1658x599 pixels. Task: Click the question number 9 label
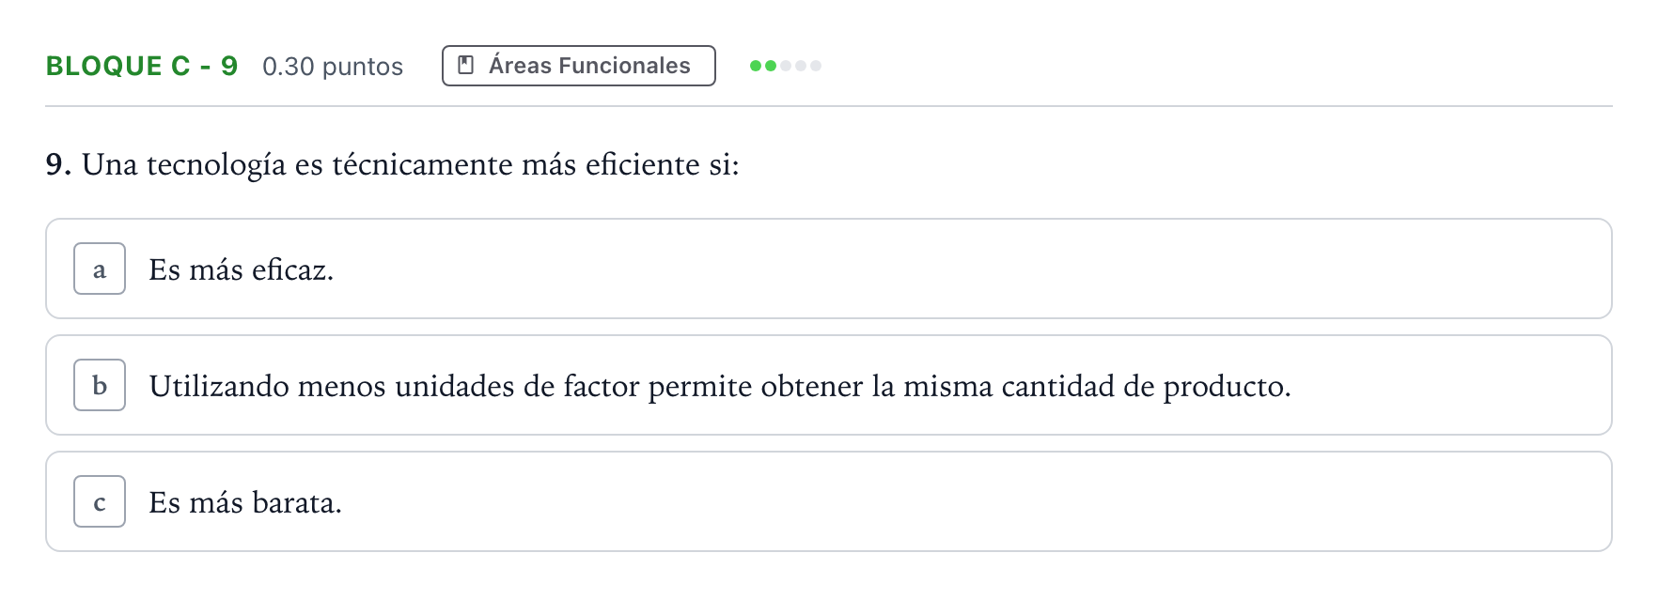point(58,165)
